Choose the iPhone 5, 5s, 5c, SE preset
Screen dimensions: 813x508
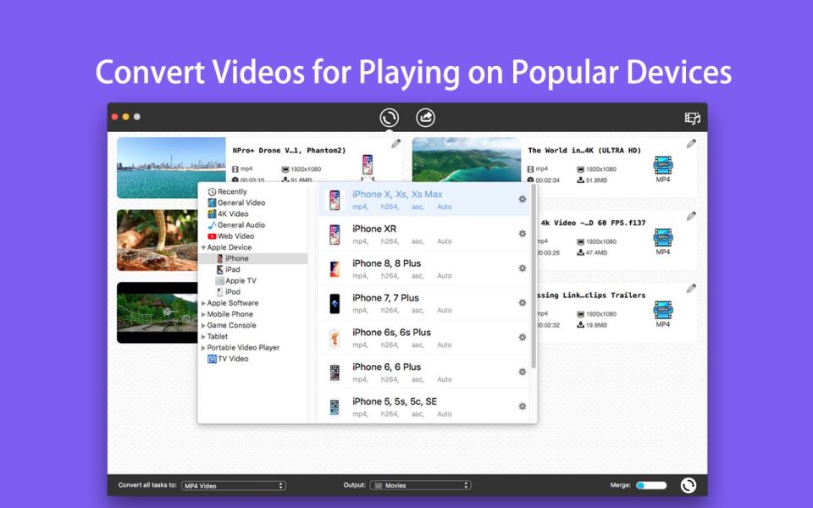[424, 406]
